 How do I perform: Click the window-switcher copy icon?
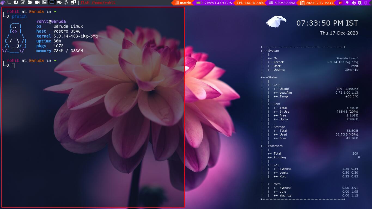(73, 2)
